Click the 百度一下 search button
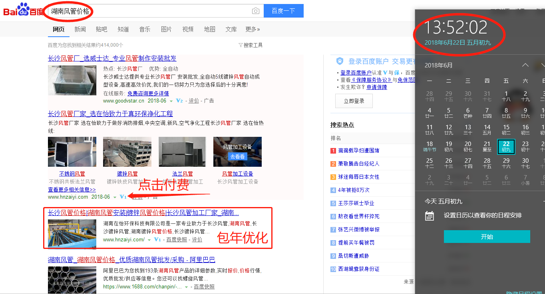This screenshot has width=545, height=294. coord(284,11)
